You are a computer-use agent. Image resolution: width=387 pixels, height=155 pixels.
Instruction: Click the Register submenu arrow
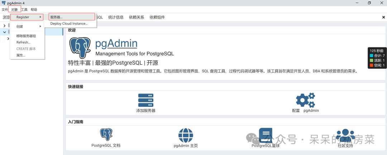[x=40, y=17]
